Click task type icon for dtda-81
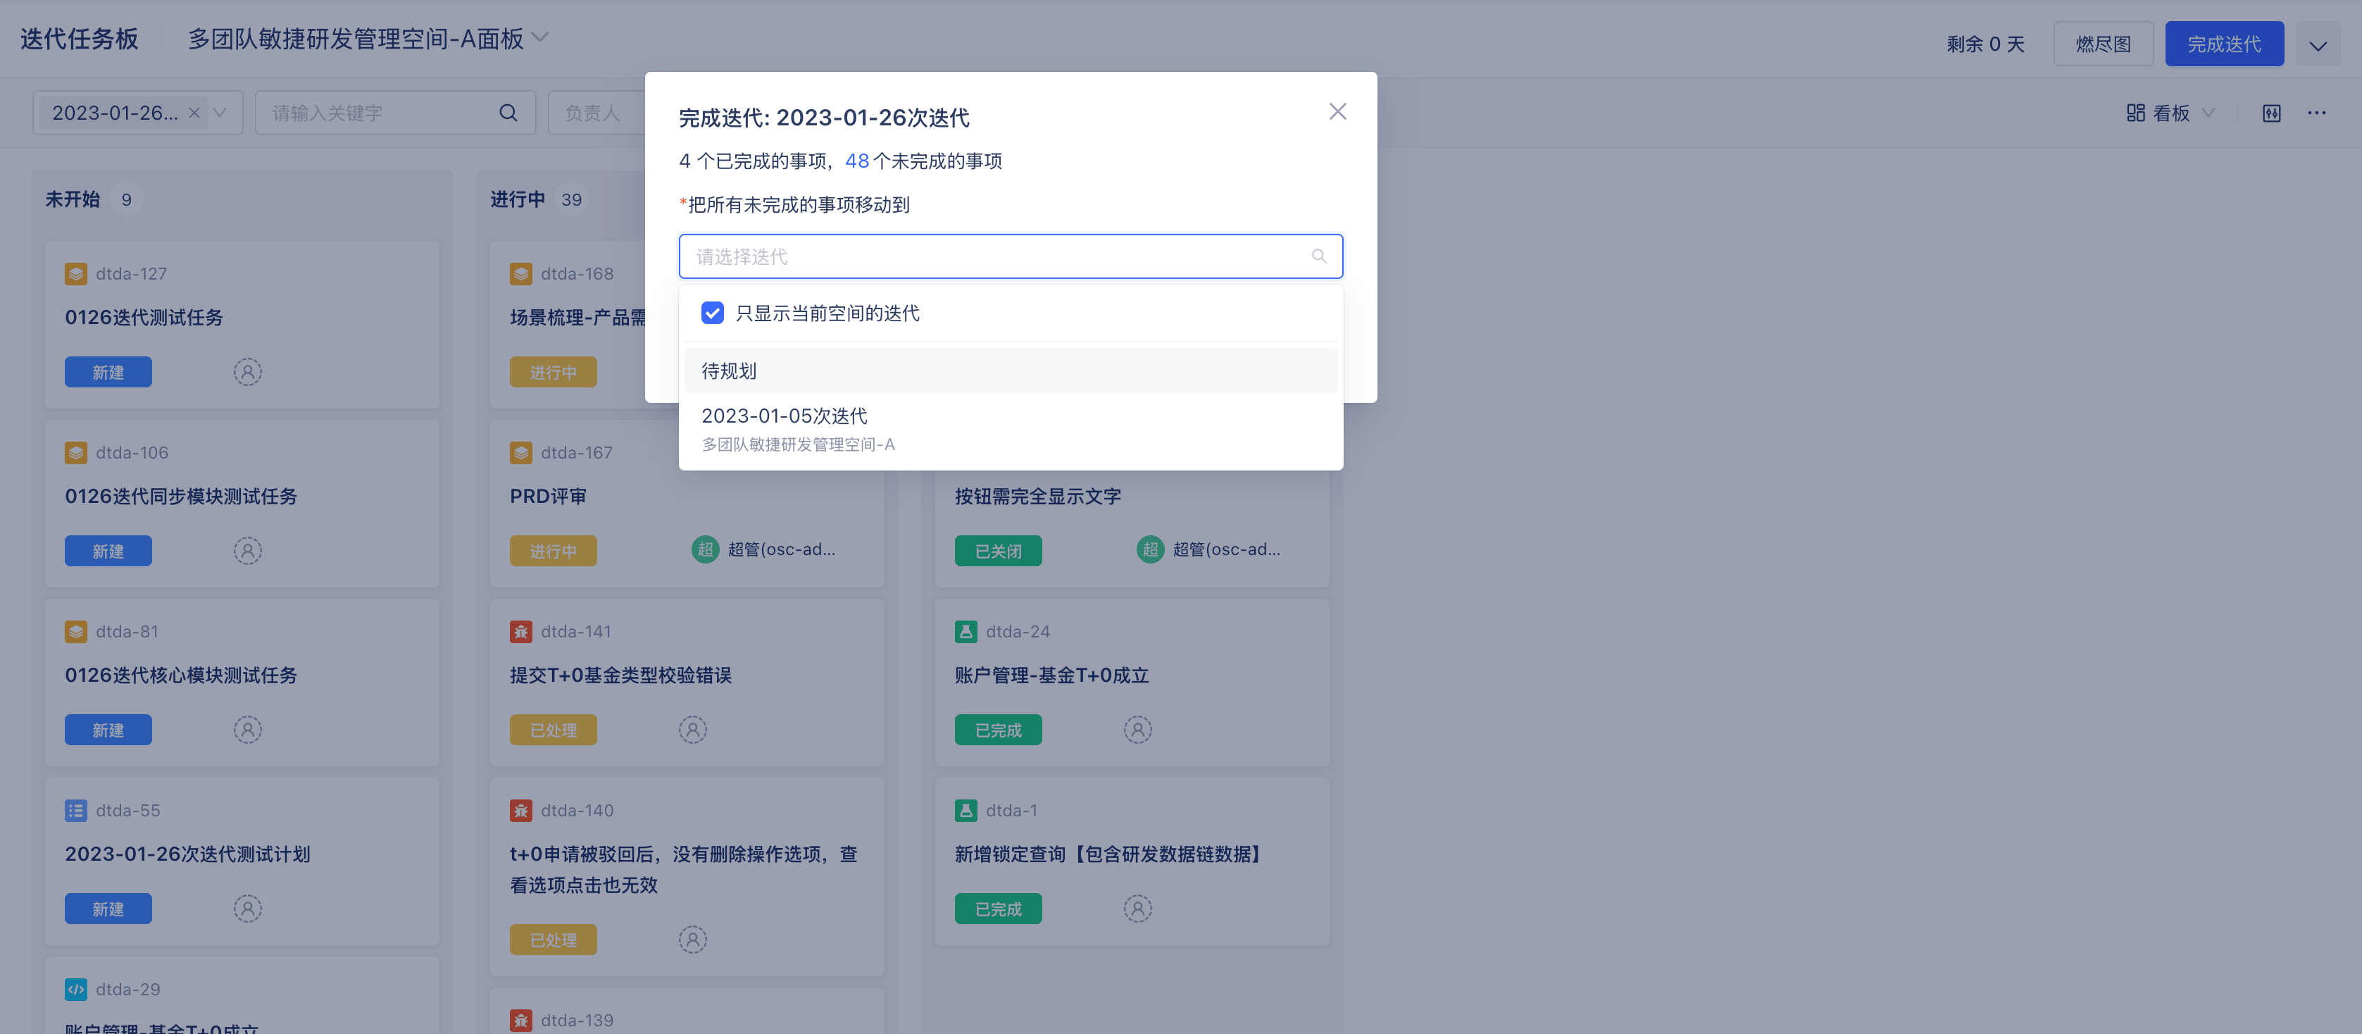 pos(76,631)
